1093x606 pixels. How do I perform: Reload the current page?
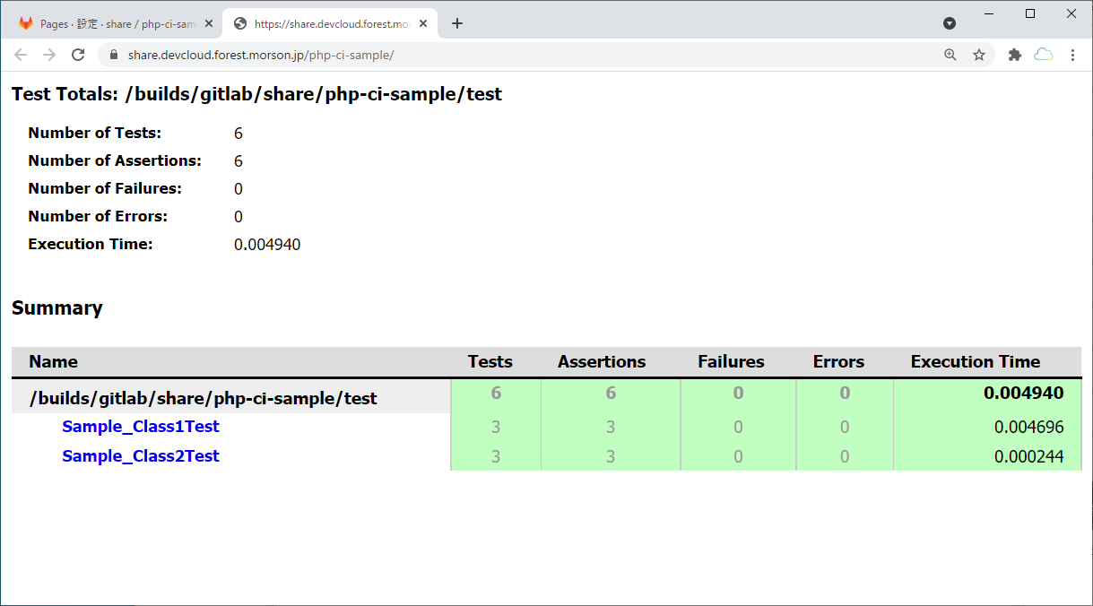click(78, 55)
